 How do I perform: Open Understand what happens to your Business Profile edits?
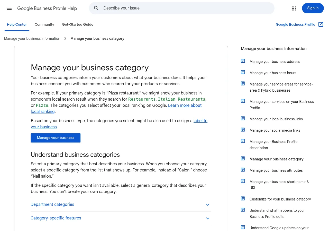[x=277, y=214]
